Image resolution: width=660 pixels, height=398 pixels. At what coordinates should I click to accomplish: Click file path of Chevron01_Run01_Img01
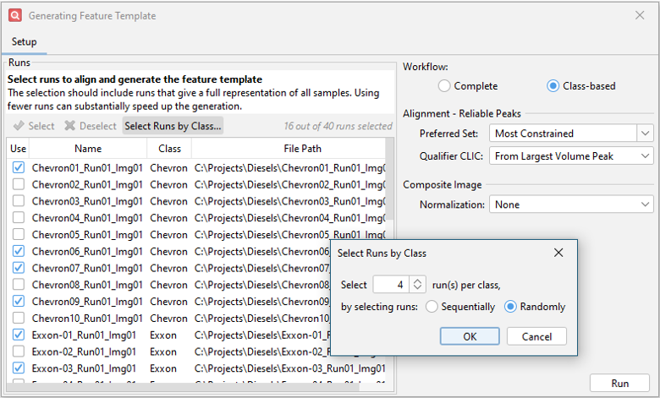[289, 167]
